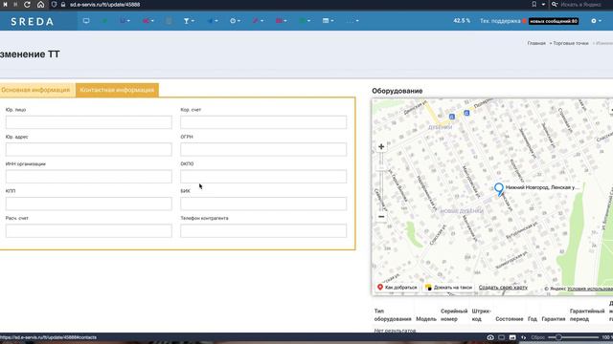Click the Тех. поддержка link
The width and height of the screenshot is (613, 344).
click(x=500, y=21)
